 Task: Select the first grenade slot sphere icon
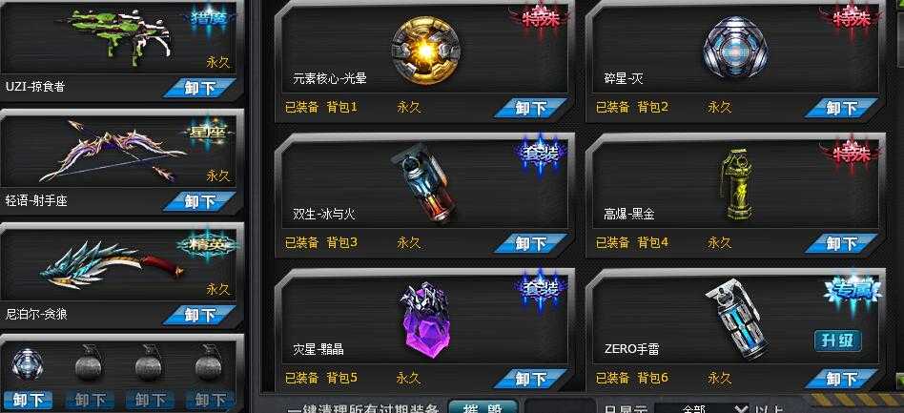tap(27, 362)
